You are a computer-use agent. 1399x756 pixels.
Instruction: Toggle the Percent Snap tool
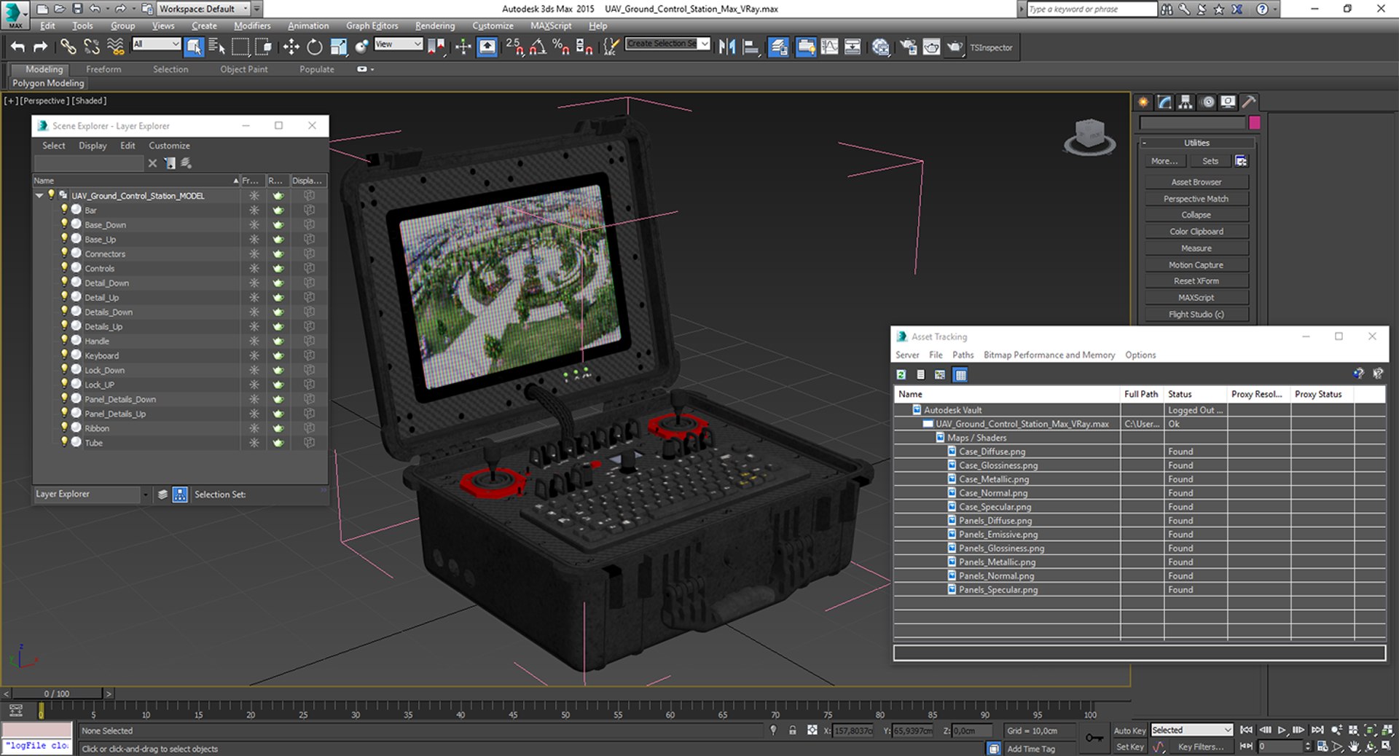pyautogui.click(x=561, y=47)
